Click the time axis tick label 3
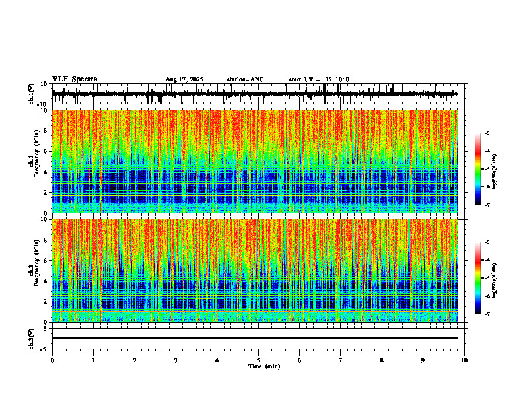This screenshot has width=523, height=404. (176, 360)
